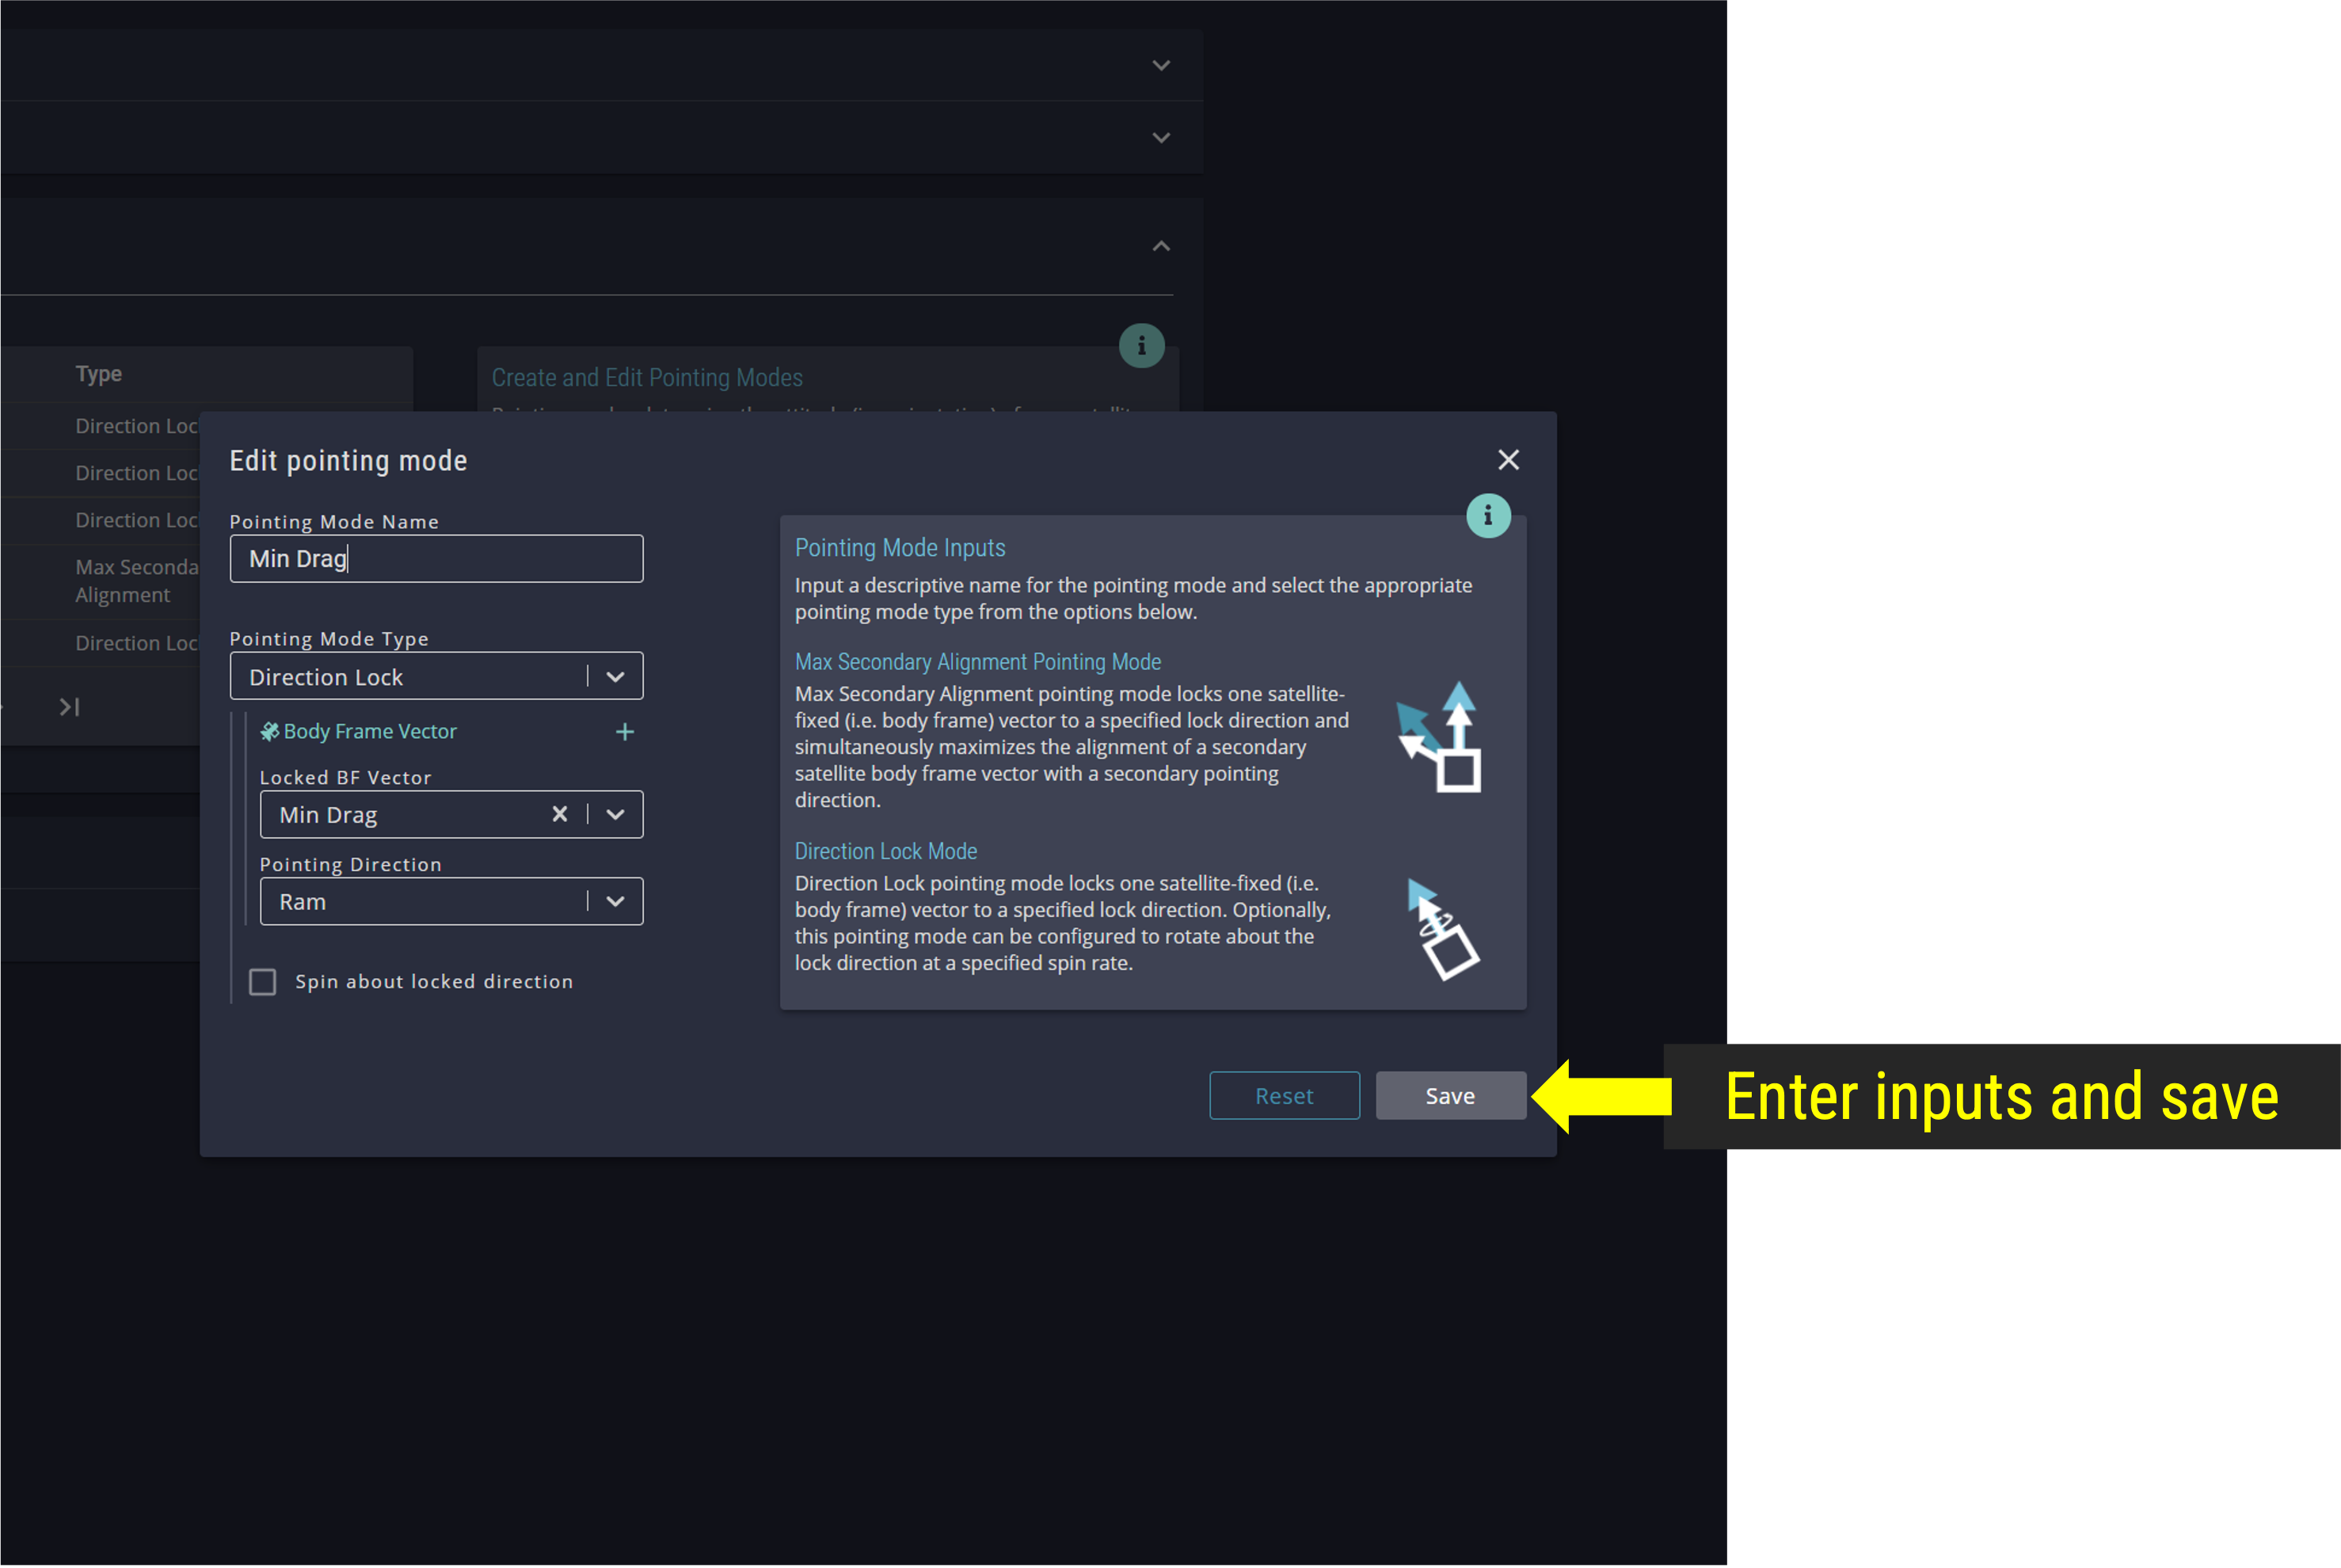Click the Save button
Screen dimensions: 2341x1568
[1448, 1094]
